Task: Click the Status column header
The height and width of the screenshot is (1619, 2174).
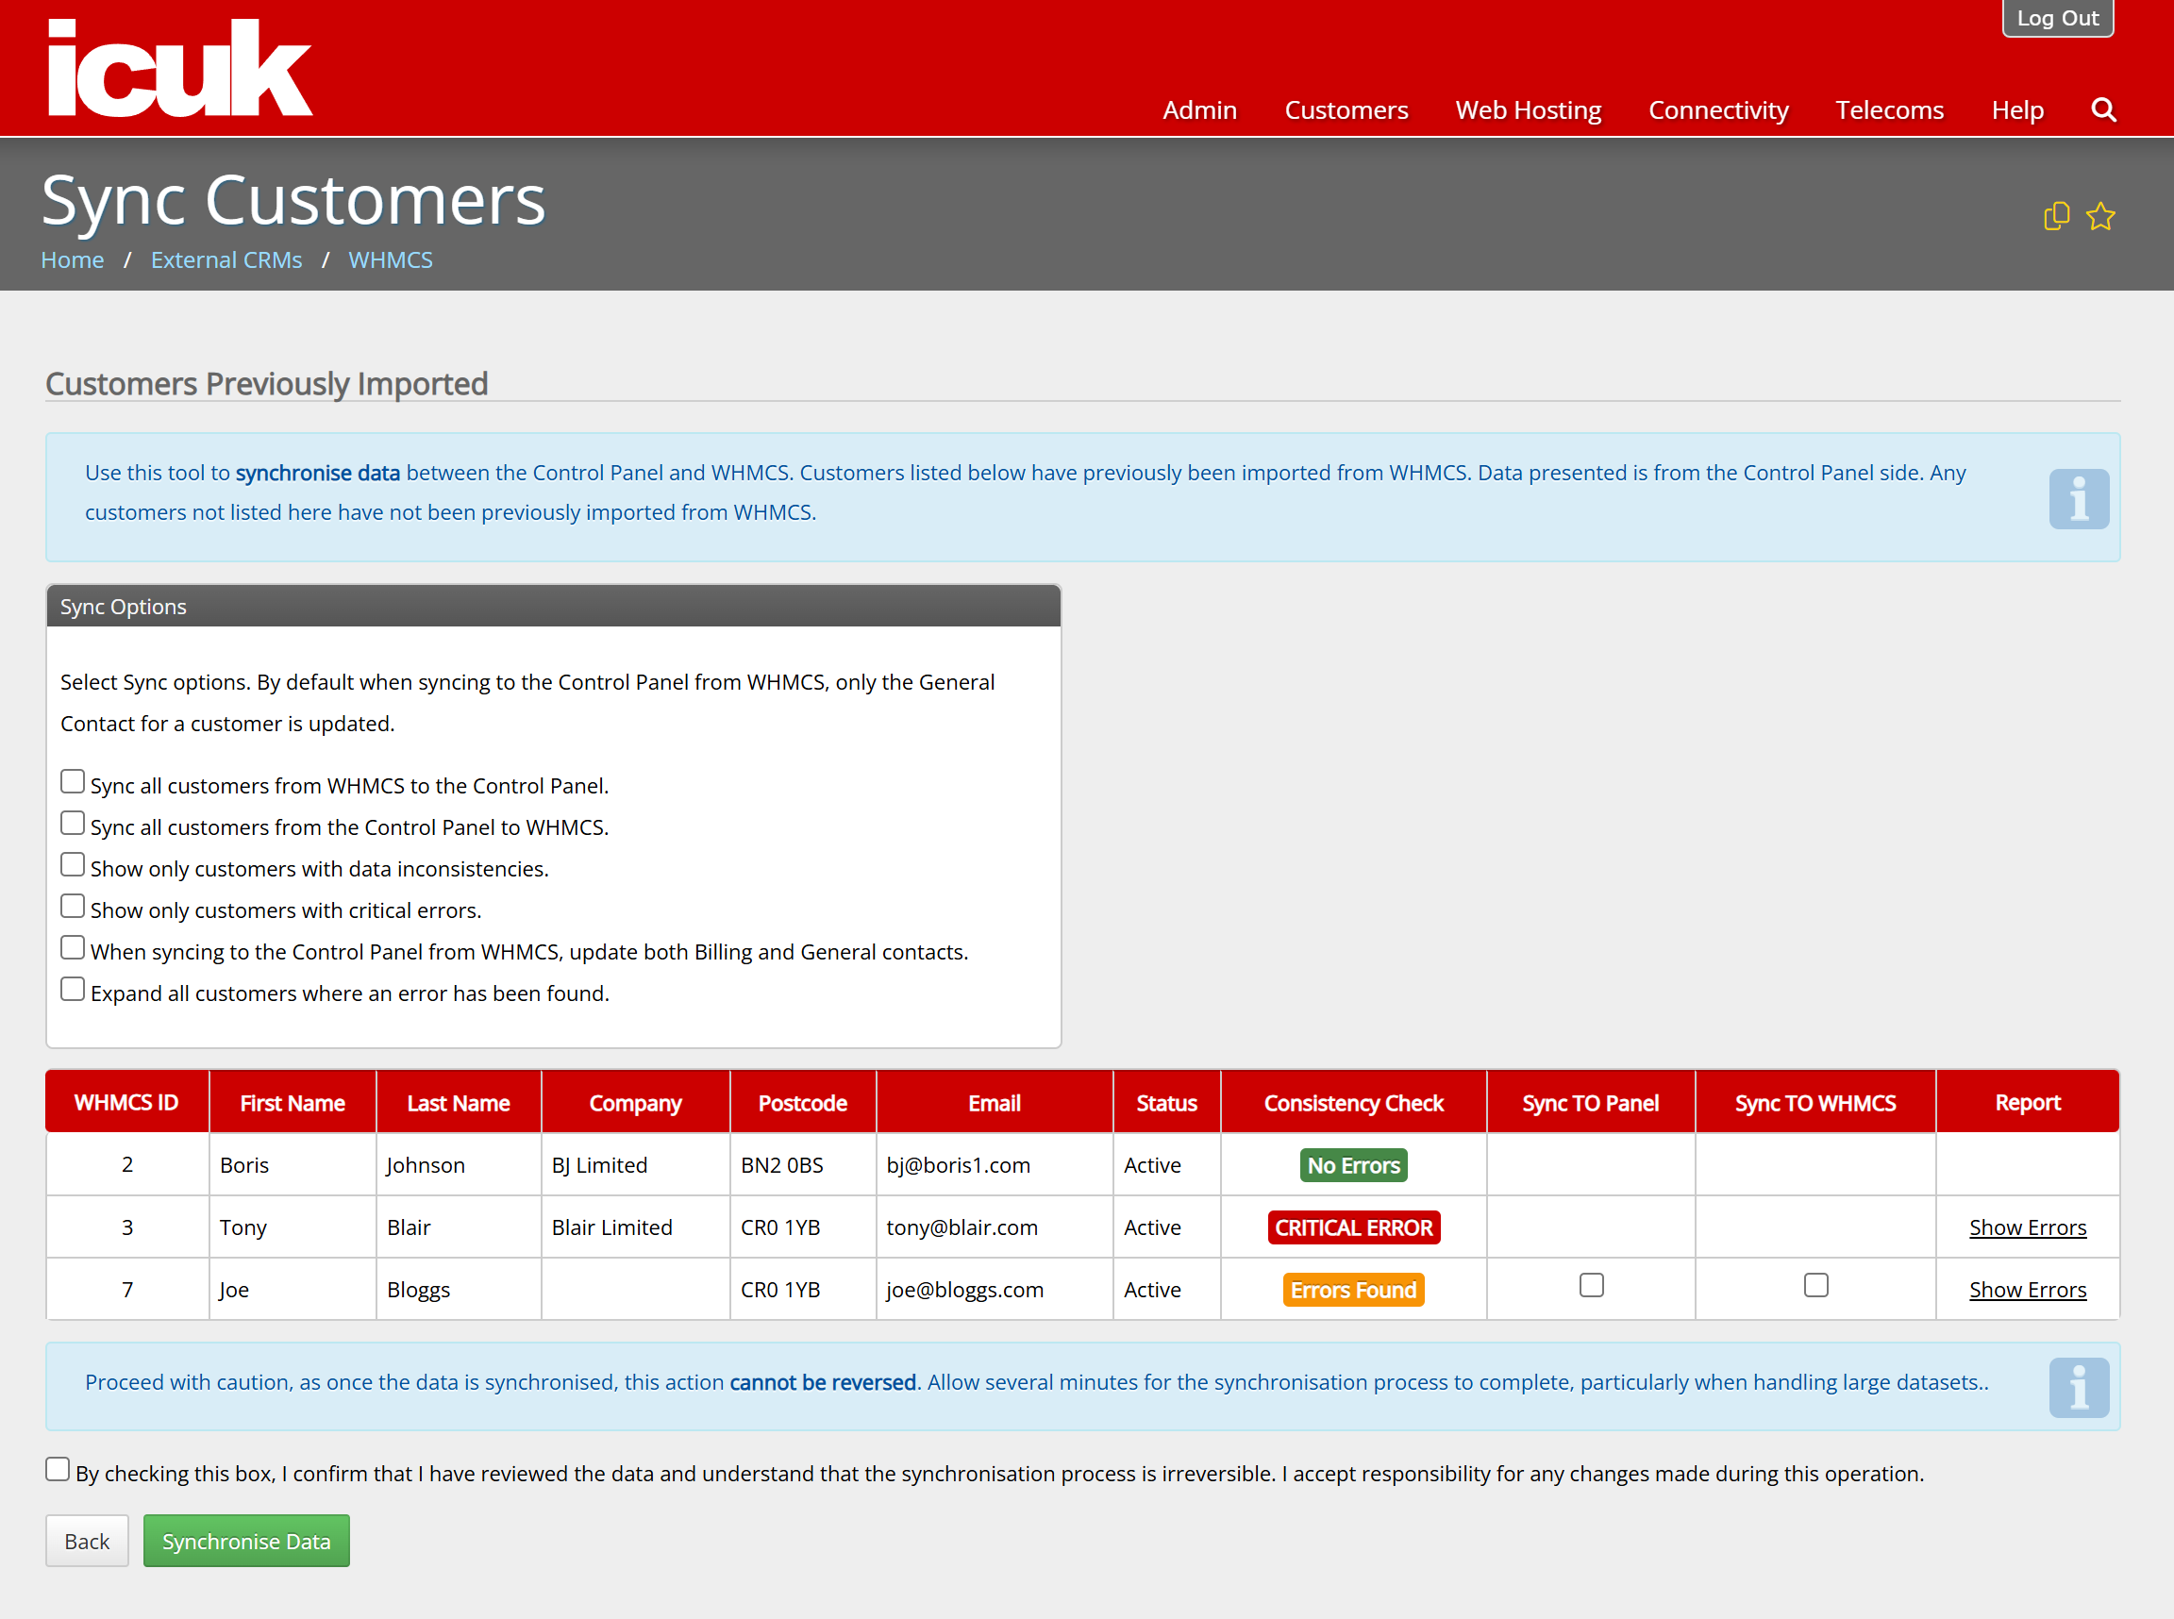Action: point(1166,1103)
